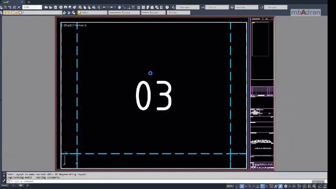The width and height of the screenshot is (336, 189).
Task: Close the command line window
Action: tap(4, 176)
